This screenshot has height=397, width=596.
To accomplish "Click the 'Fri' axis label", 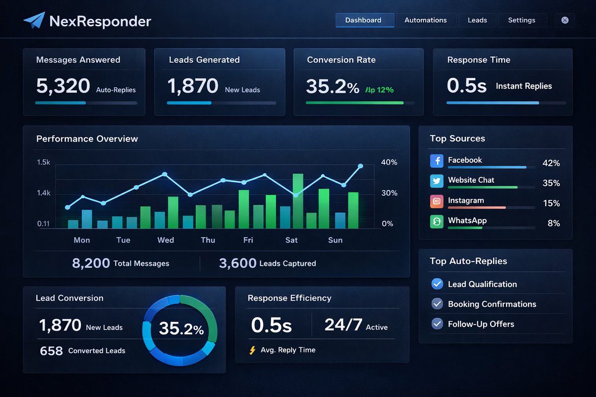I will [248, 240].
